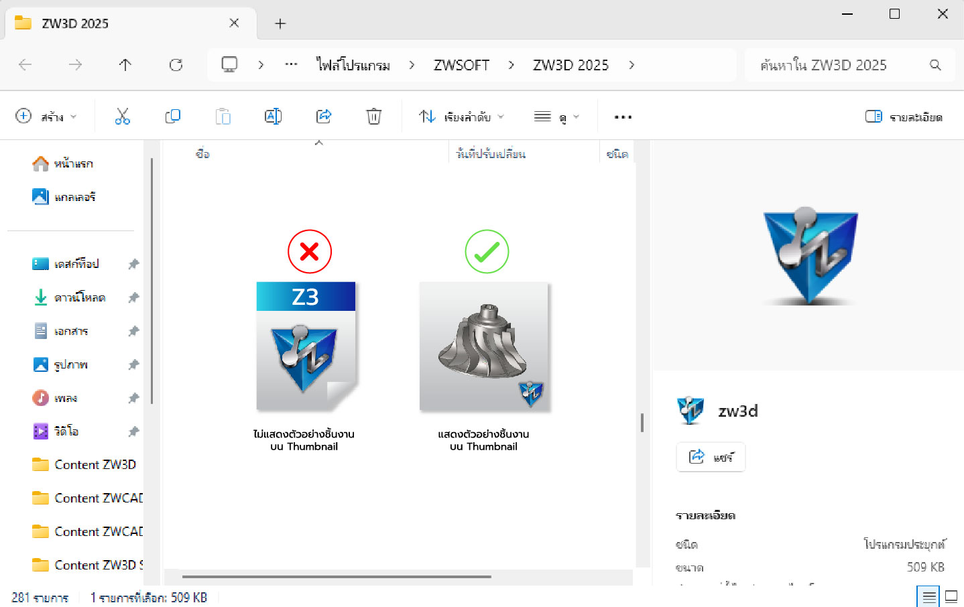This screenshot has width=964, height=607.
Task: Click the Delete trash can icon
Action: pos(373,117)
